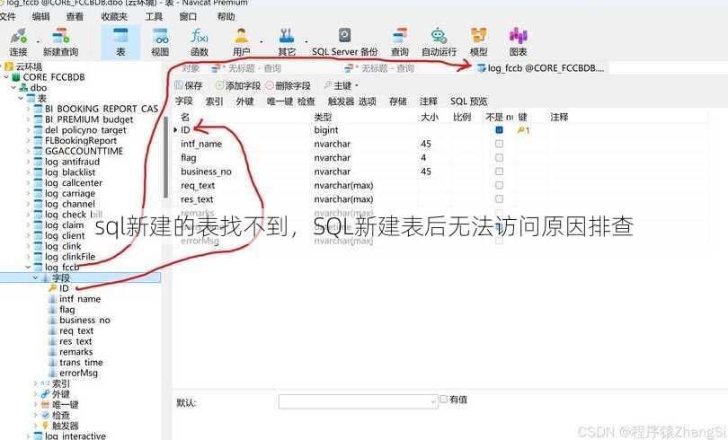This screenshot has height=440, width=728.
Task: Open 自动运行 automation icon
Action: click(x=439, y=41)
